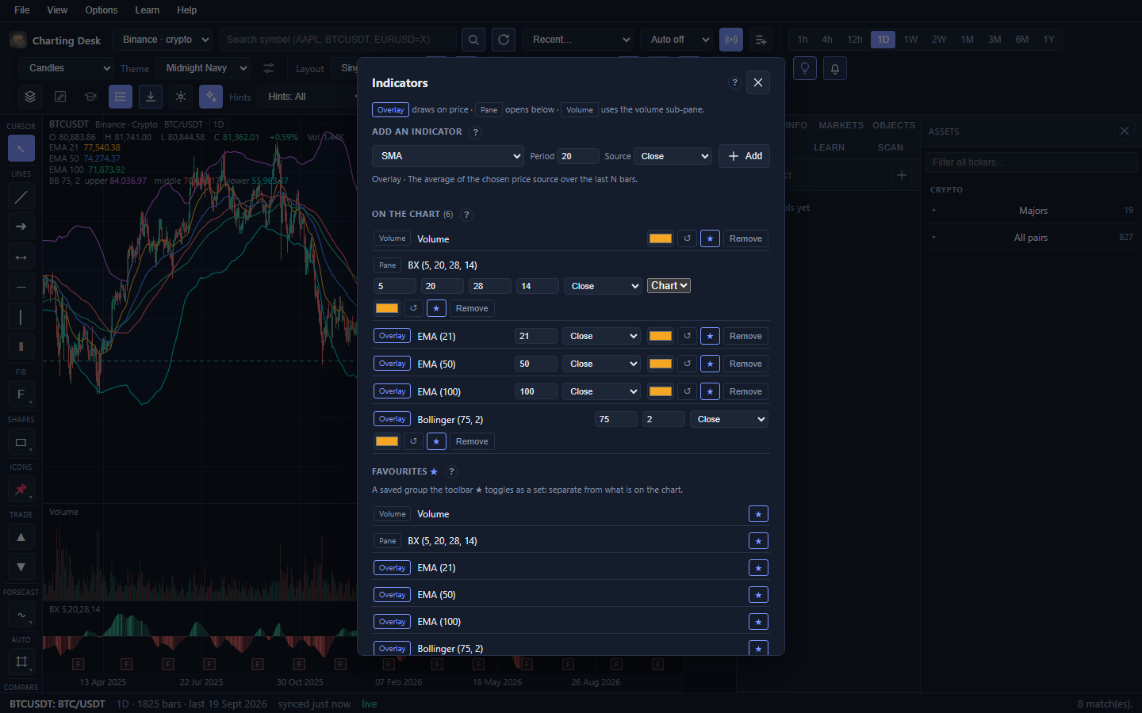Select the double-headed arrow line tool
This screenshot has height=713, width=1142.
coord(21,257)
